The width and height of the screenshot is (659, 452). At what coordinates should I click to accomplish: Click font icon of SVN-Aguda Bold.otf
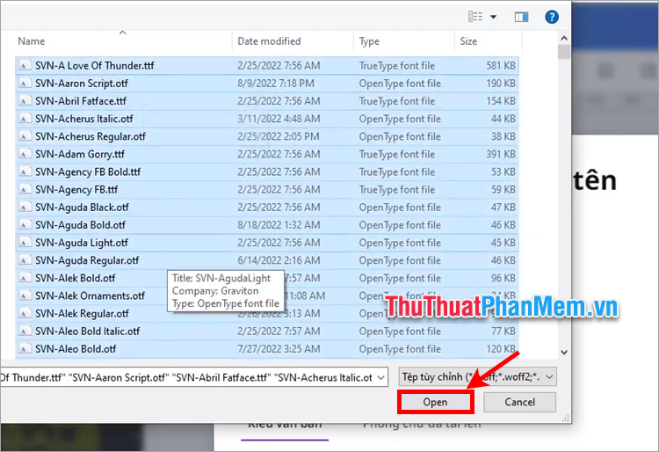[x=25, y=225]
